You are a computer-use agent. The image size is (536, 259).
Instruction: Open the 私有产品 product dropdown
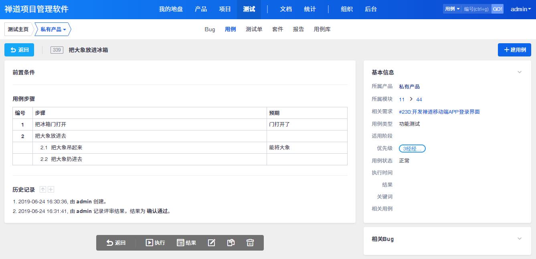pyautogui.click(x=53, y=29)
